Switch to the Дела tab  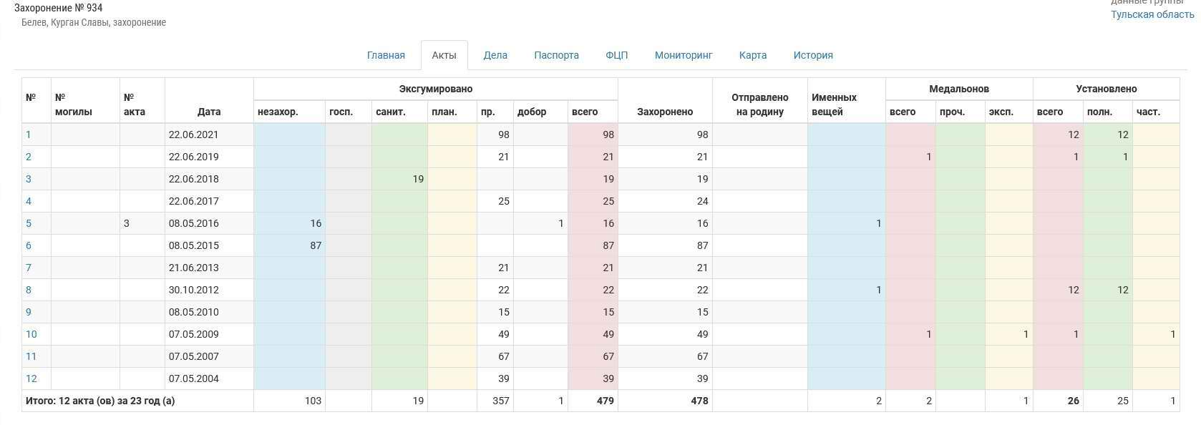coord(495,55)
